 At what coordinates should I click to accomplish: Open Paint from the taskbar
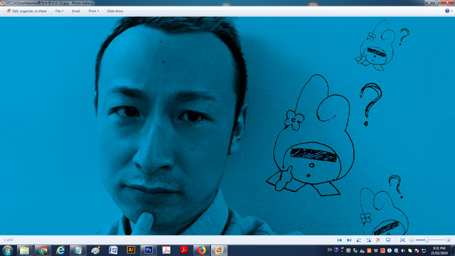click(x=96, y=251)
